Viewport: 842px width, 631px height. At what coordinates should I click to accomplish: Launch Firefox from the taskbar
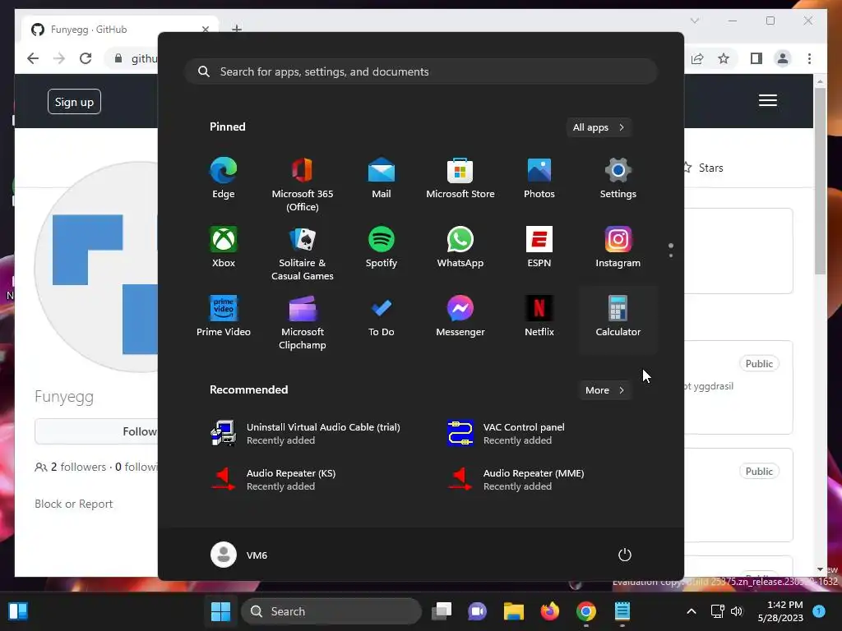[550, 611]
